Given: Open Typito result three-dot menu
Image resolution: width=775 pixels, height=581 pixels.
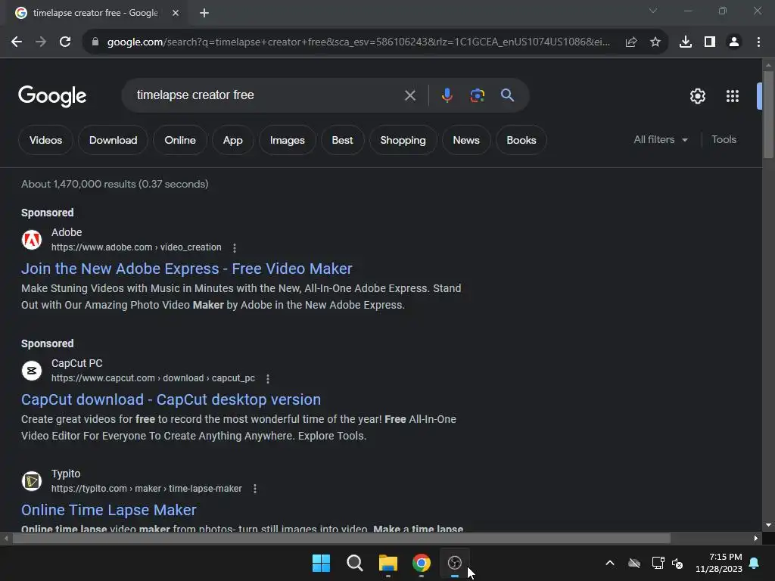Looking at the screenshot, I should pyautogui.click(x=255, y=489).
